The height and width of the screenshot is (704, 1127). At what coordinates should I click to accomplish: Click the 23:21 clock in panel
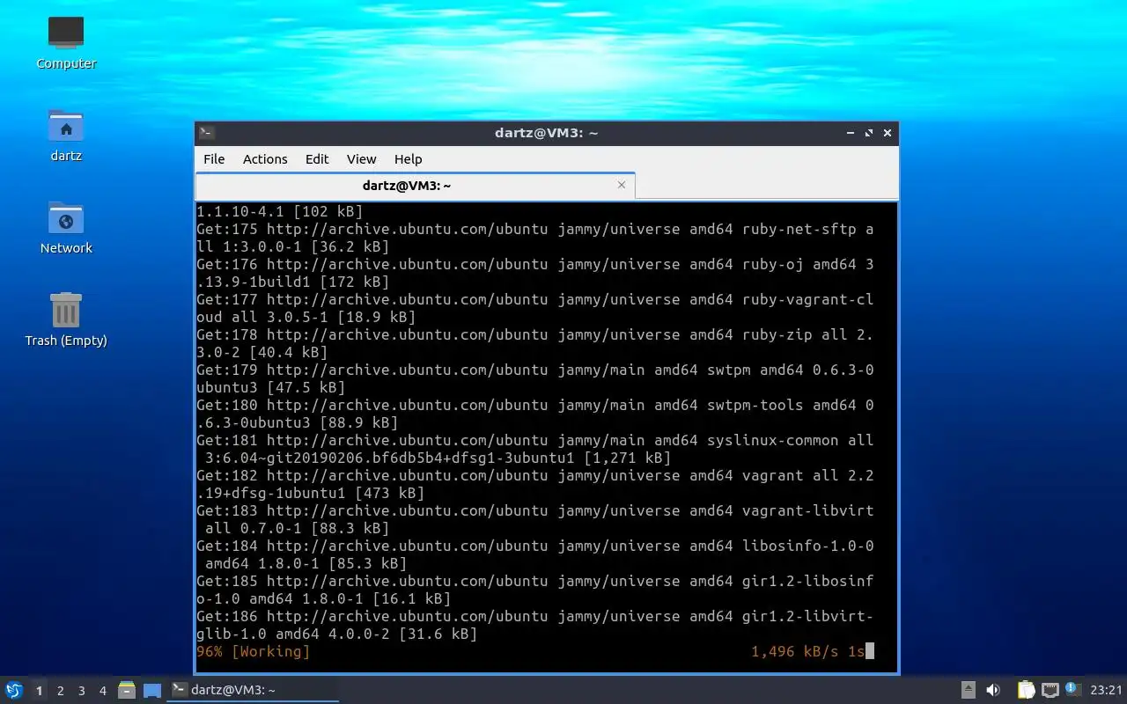1106,690
